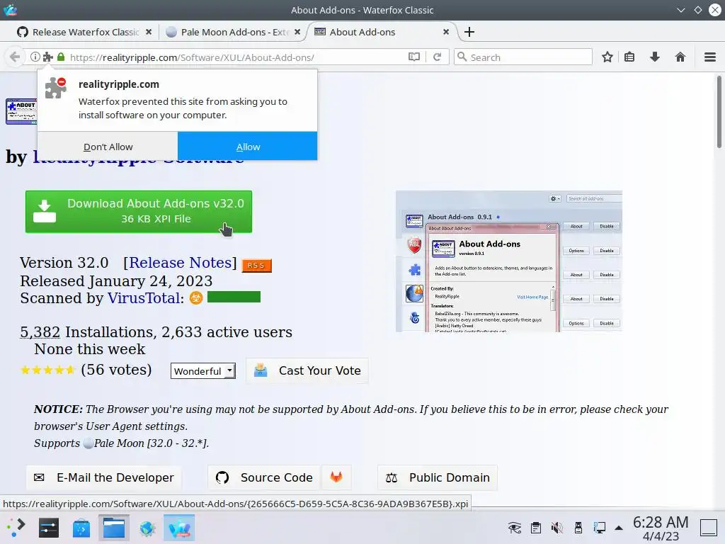This screenshot has height=544, width=725.
Task: Open the GitHub Source Code button
Action: tap(264, 477)
